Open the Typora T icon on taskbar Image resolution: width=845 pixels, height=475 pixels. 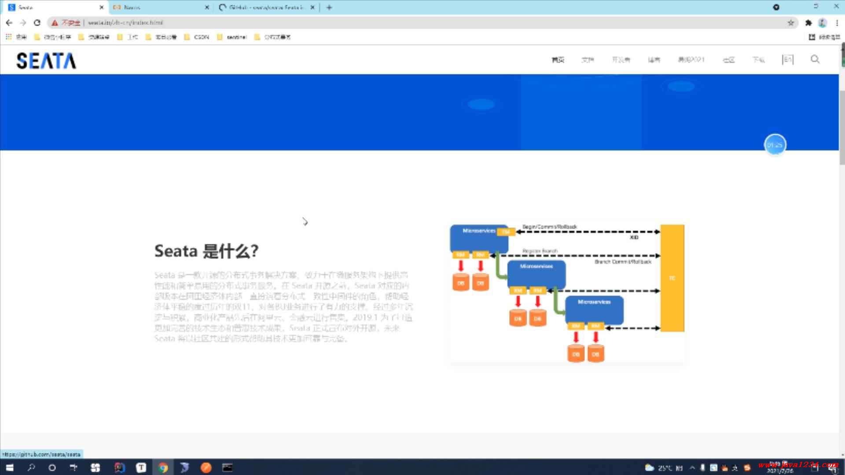tap(141, 467)
